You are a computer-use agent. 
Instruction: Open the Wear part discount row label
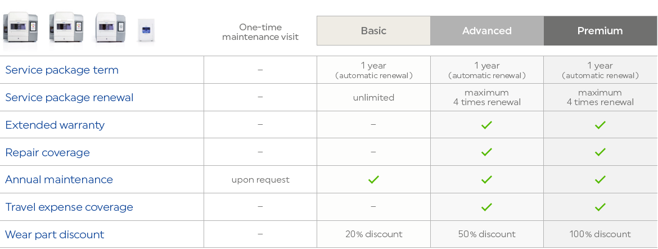pyautogui.click(x=55, y=234)
